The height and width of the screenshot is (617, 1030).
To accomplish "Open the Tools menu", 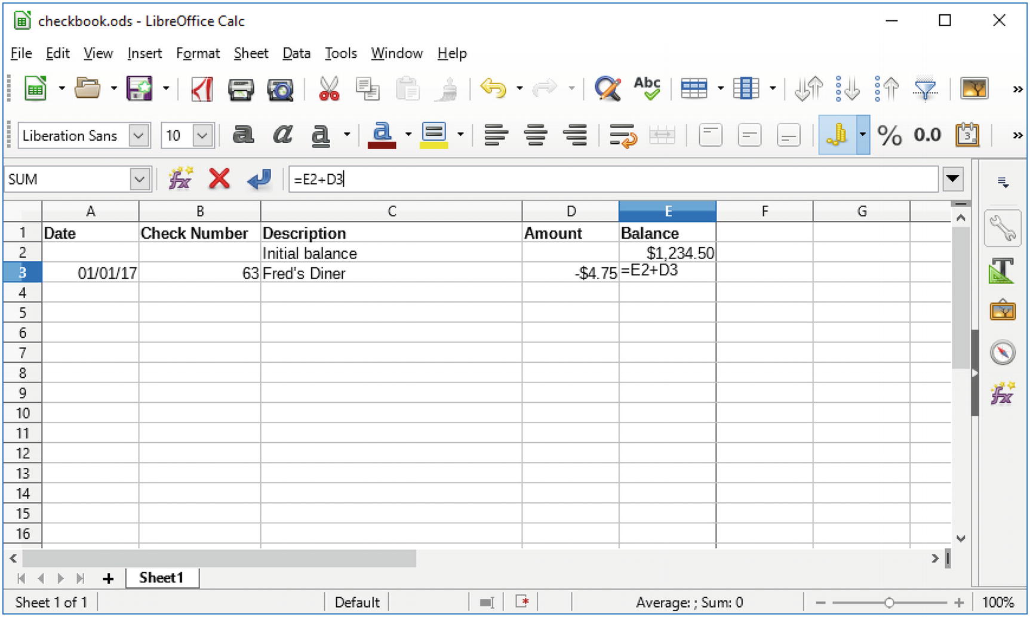I will point(340,54).
